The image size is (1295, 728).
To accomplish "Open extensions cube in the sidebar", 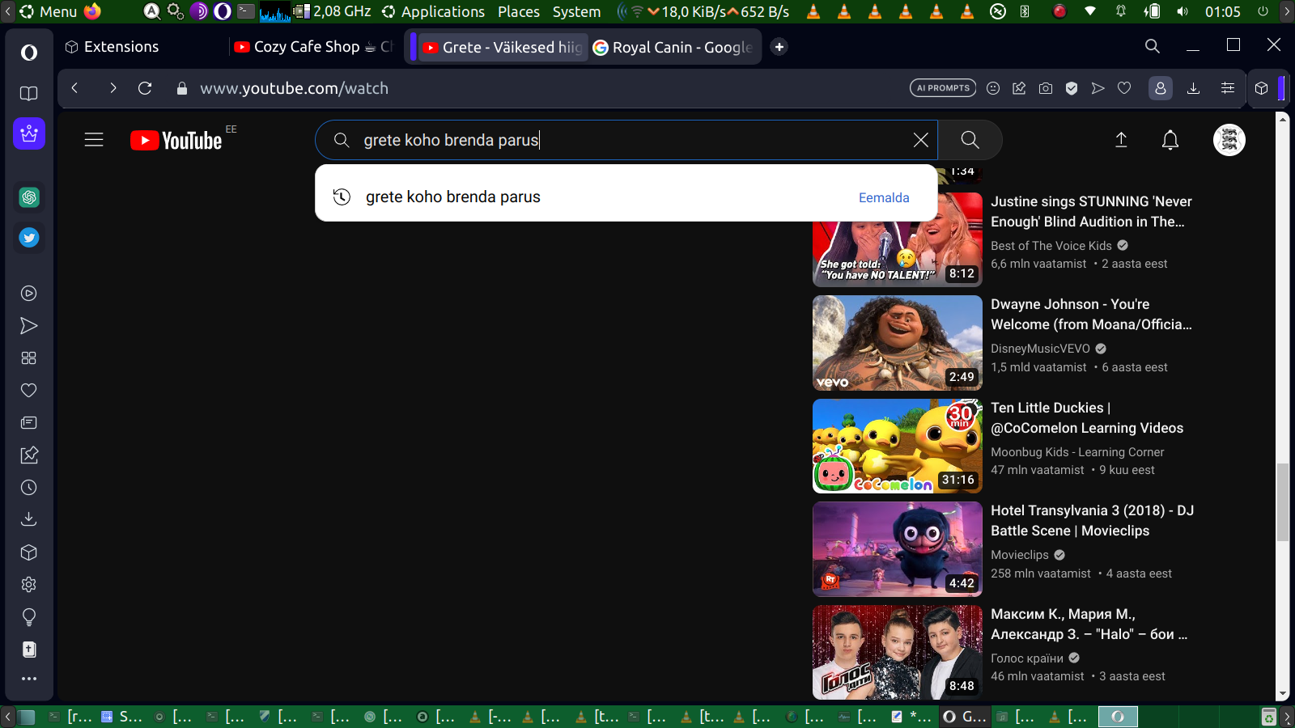I will pos(29,552).
